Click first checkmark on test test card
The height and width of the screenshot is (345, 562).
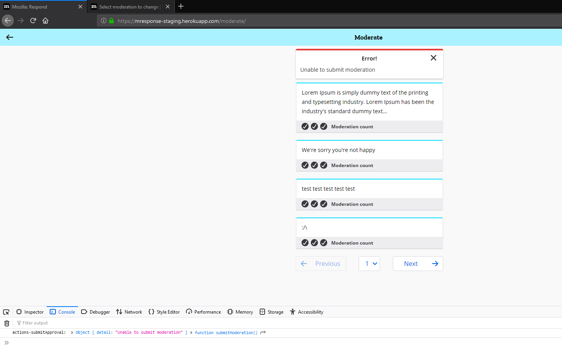pyautogui.click(x=305, y=204)
